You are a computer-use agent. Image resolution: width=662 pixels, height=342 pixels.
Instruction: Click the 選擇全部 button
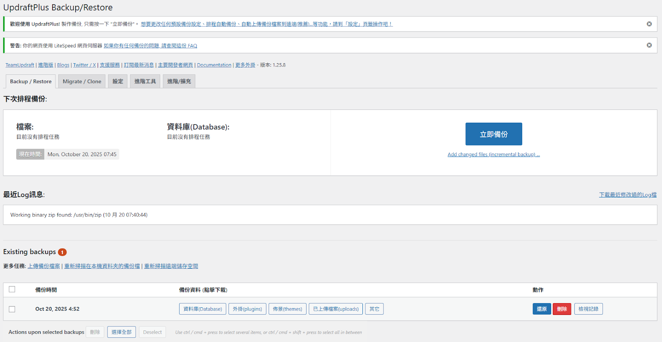(x=121, y=332)
